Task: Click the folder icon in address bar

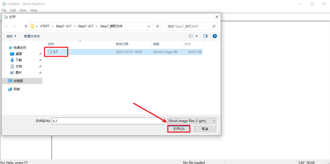Action: click(x=32, y=27)
